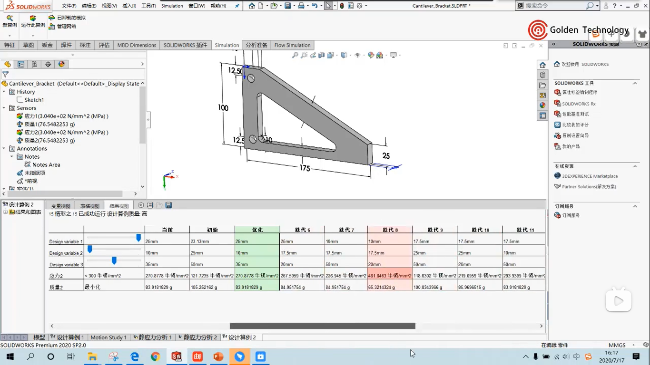Open design study options gear icon
Screen dimensions: 650x365
click(x=141, y=205)
